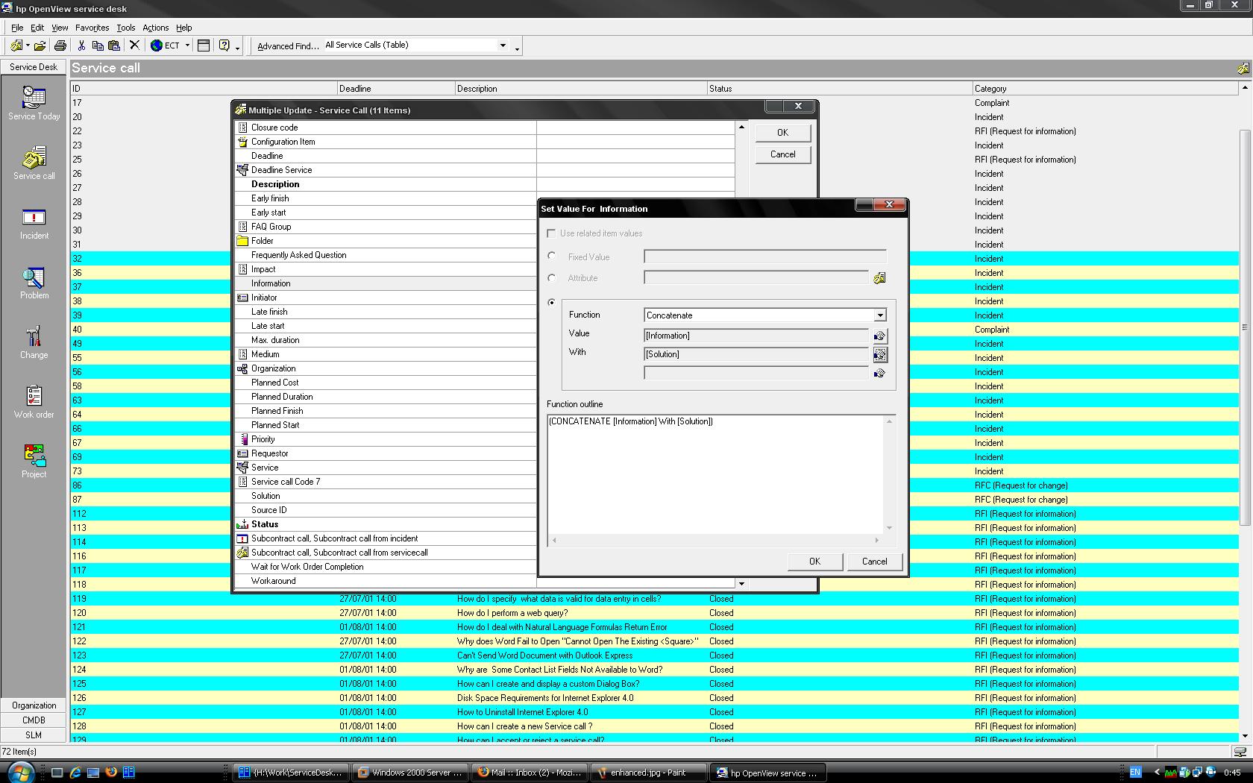Click Cancel in Set Value For Information dialog
The image size is (1253, 783).
pos(874,562)
